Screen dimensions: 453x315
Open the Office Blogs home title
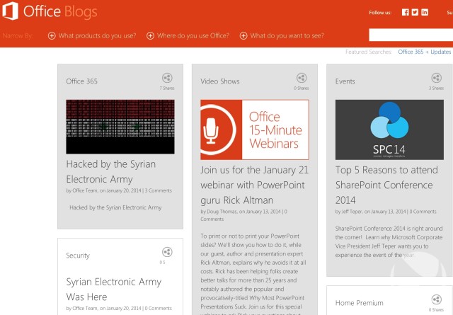pyautogui.click(x=60, y=11)
